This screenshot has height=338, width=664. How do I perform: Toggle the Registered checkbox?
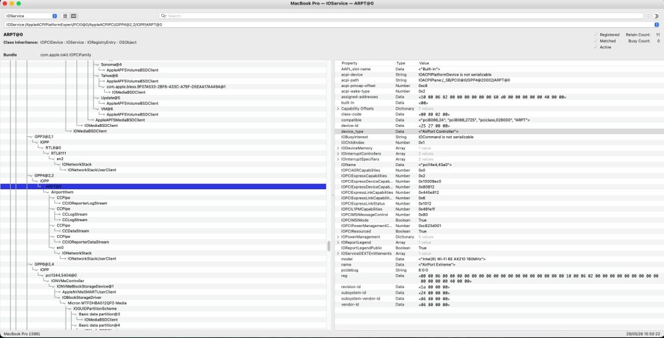596,35
